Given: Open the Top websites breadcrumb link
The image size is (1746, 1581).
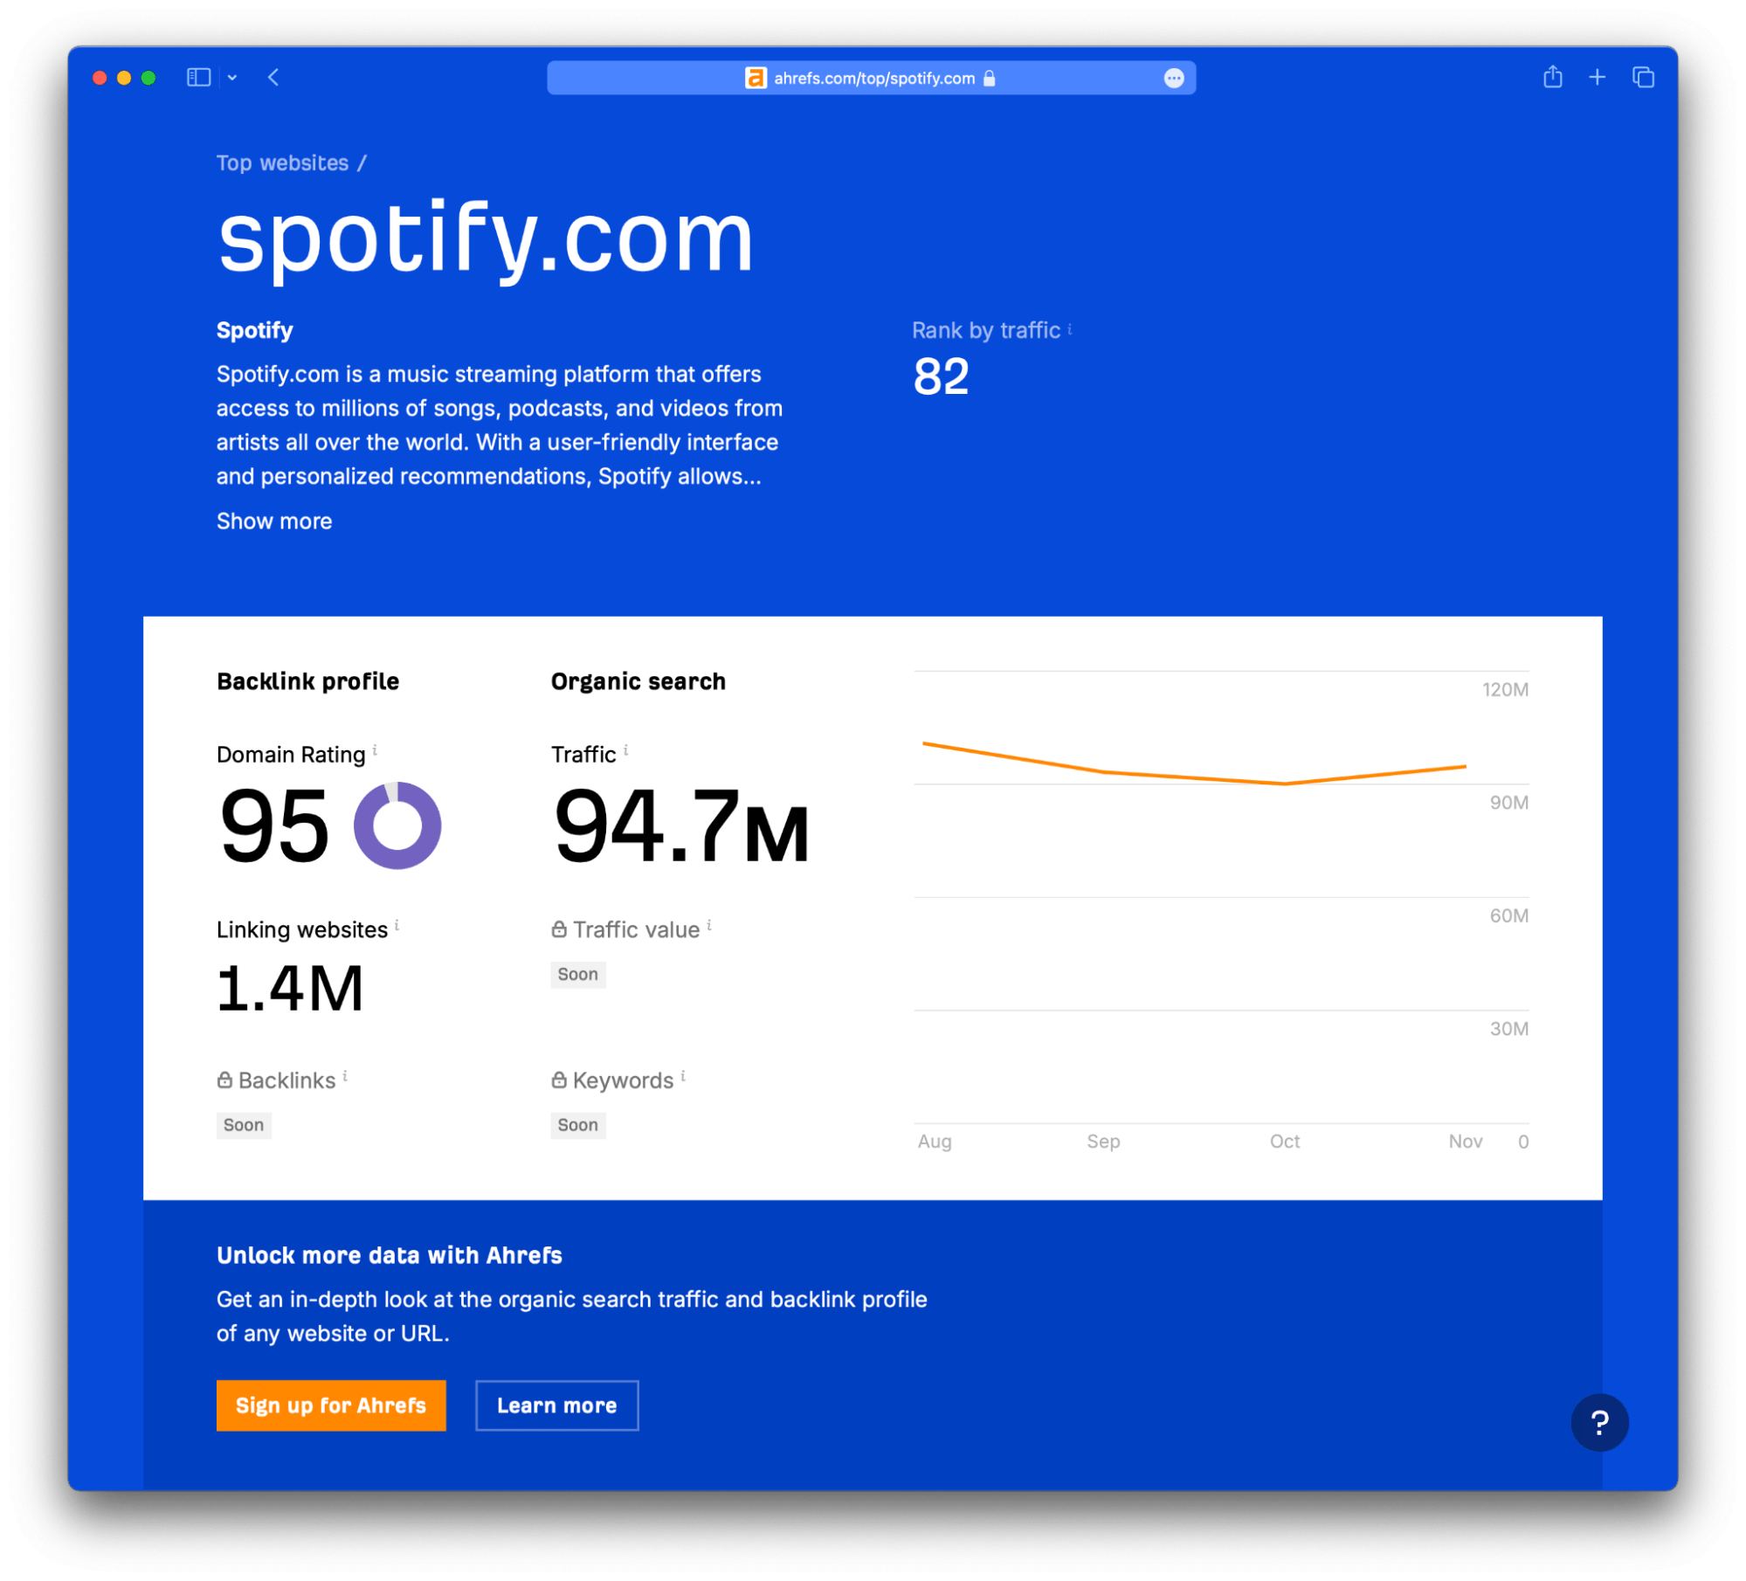Looking at the screenshot, I should pyautogui.click(x=284, y=162).
